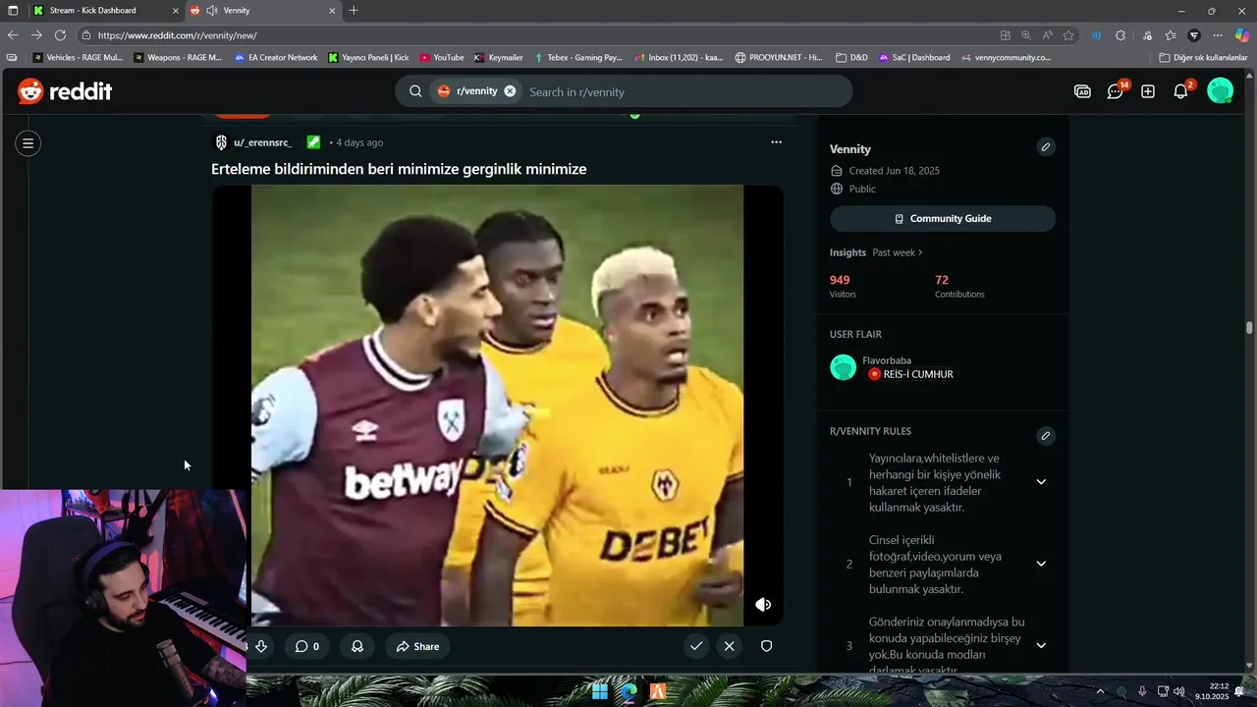This screenshot has height=707, width=1257.
Task: Open the D&D bookmarks folder
Action: click(851, 58)
